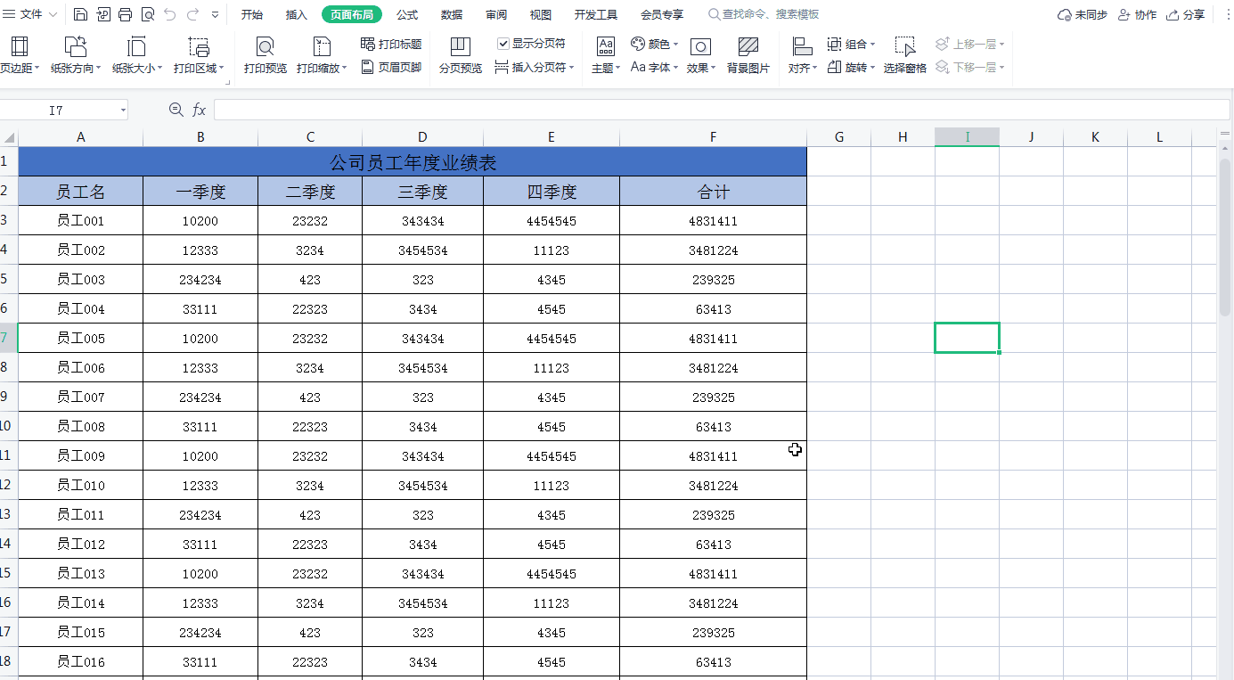Click the 未同步 cloud status button
Viewport: 1234px width, 680px height.
tap(1083, 14)
